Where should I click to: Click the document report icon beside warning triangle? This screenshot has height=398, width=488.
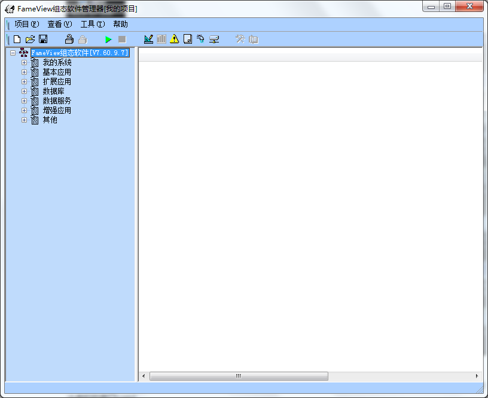(x=187, y=40)
